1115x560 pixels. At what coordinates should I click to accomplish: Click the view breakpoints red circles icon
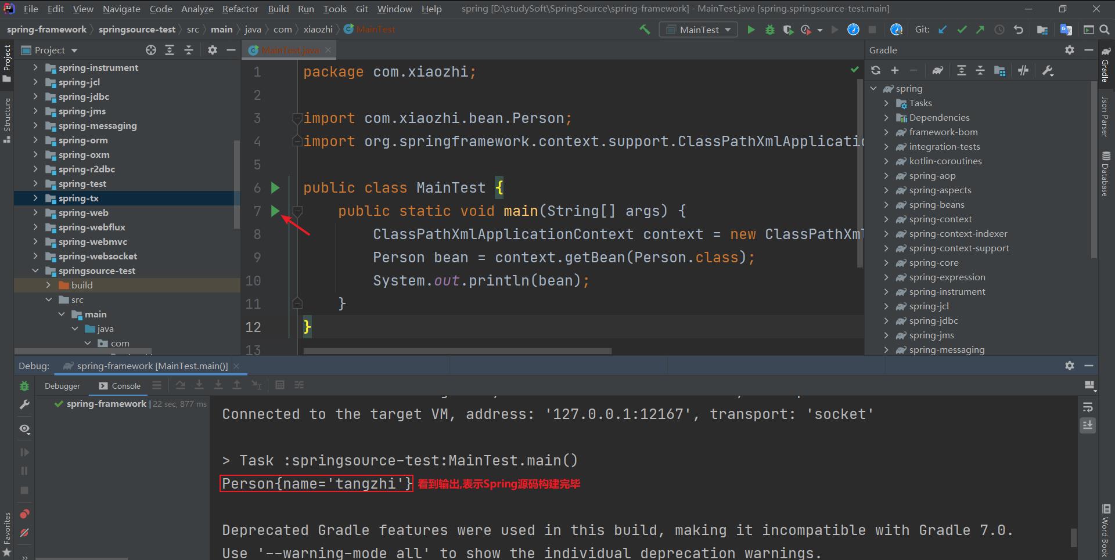point(24,514)
